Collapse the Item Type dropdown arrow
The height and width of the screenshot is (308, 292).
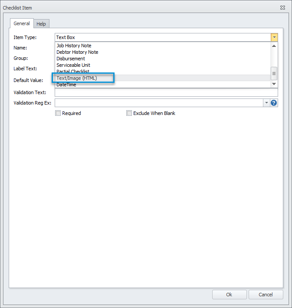(x=274, y=37)
